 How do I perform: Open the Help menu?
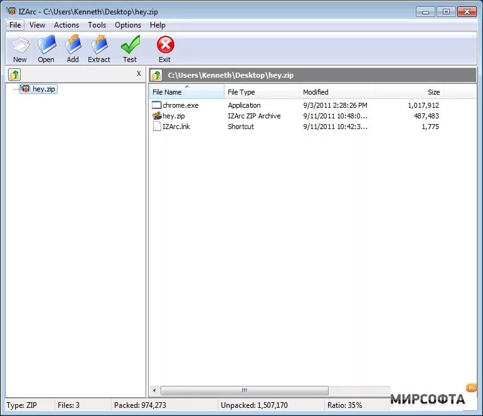[x=157, y=25]
